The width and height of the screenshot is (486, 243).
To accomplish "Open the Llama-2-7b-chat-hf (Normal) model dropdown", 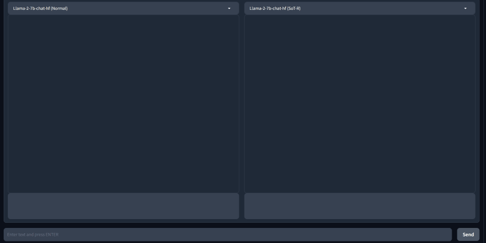I will click(123, 8).
